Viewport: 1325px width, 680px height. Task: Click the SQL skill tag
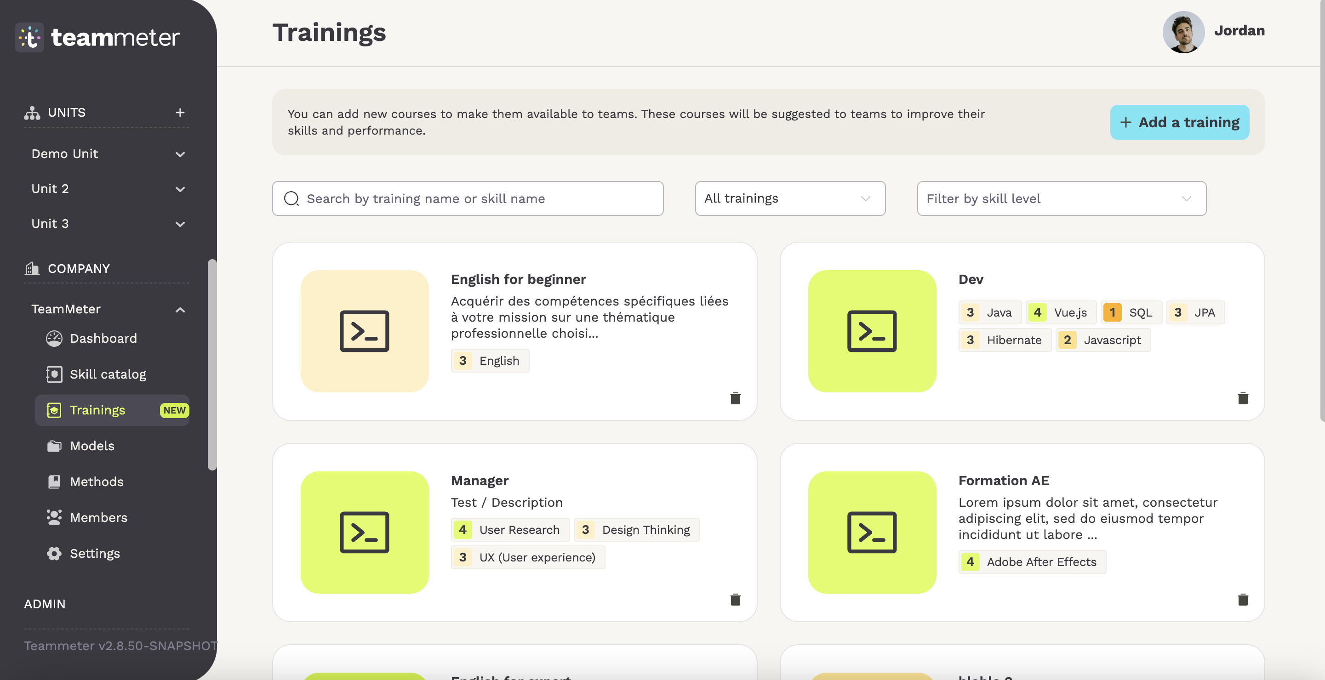click(1131, 312)
